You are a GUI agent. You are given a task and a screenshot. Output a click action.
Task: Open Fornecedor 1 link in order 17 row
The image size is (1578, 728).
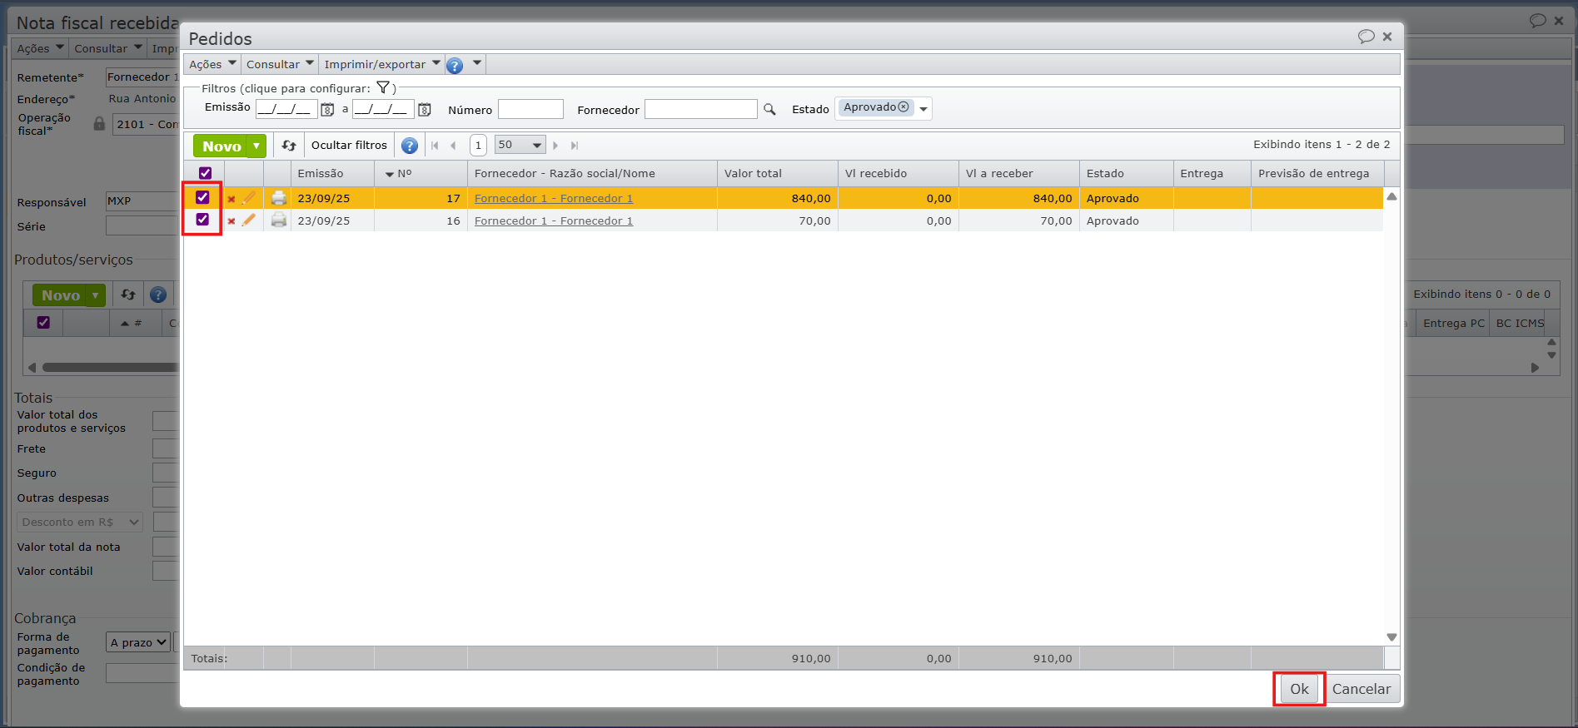point(554,199)
